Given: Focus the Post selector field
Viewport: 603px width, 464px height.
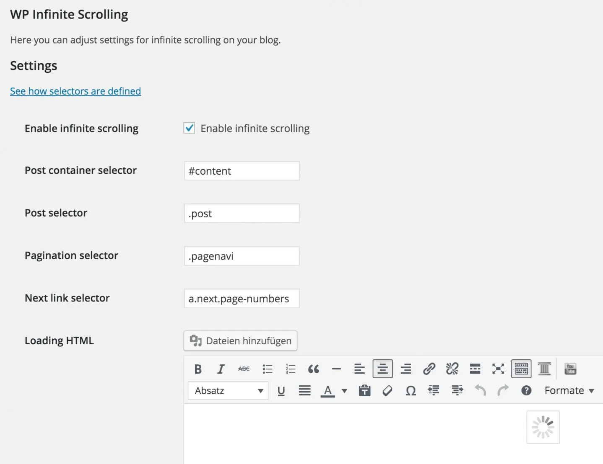Looking at the screenshot, I should pyautogui.click(x=242, y=214).
